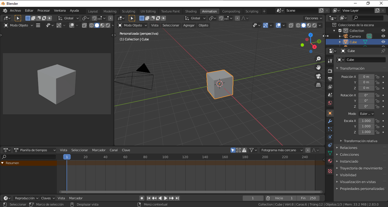Open the Modifier properties wrench icon
The height and width of the screenshot is (207, 388).
[330, 121]
